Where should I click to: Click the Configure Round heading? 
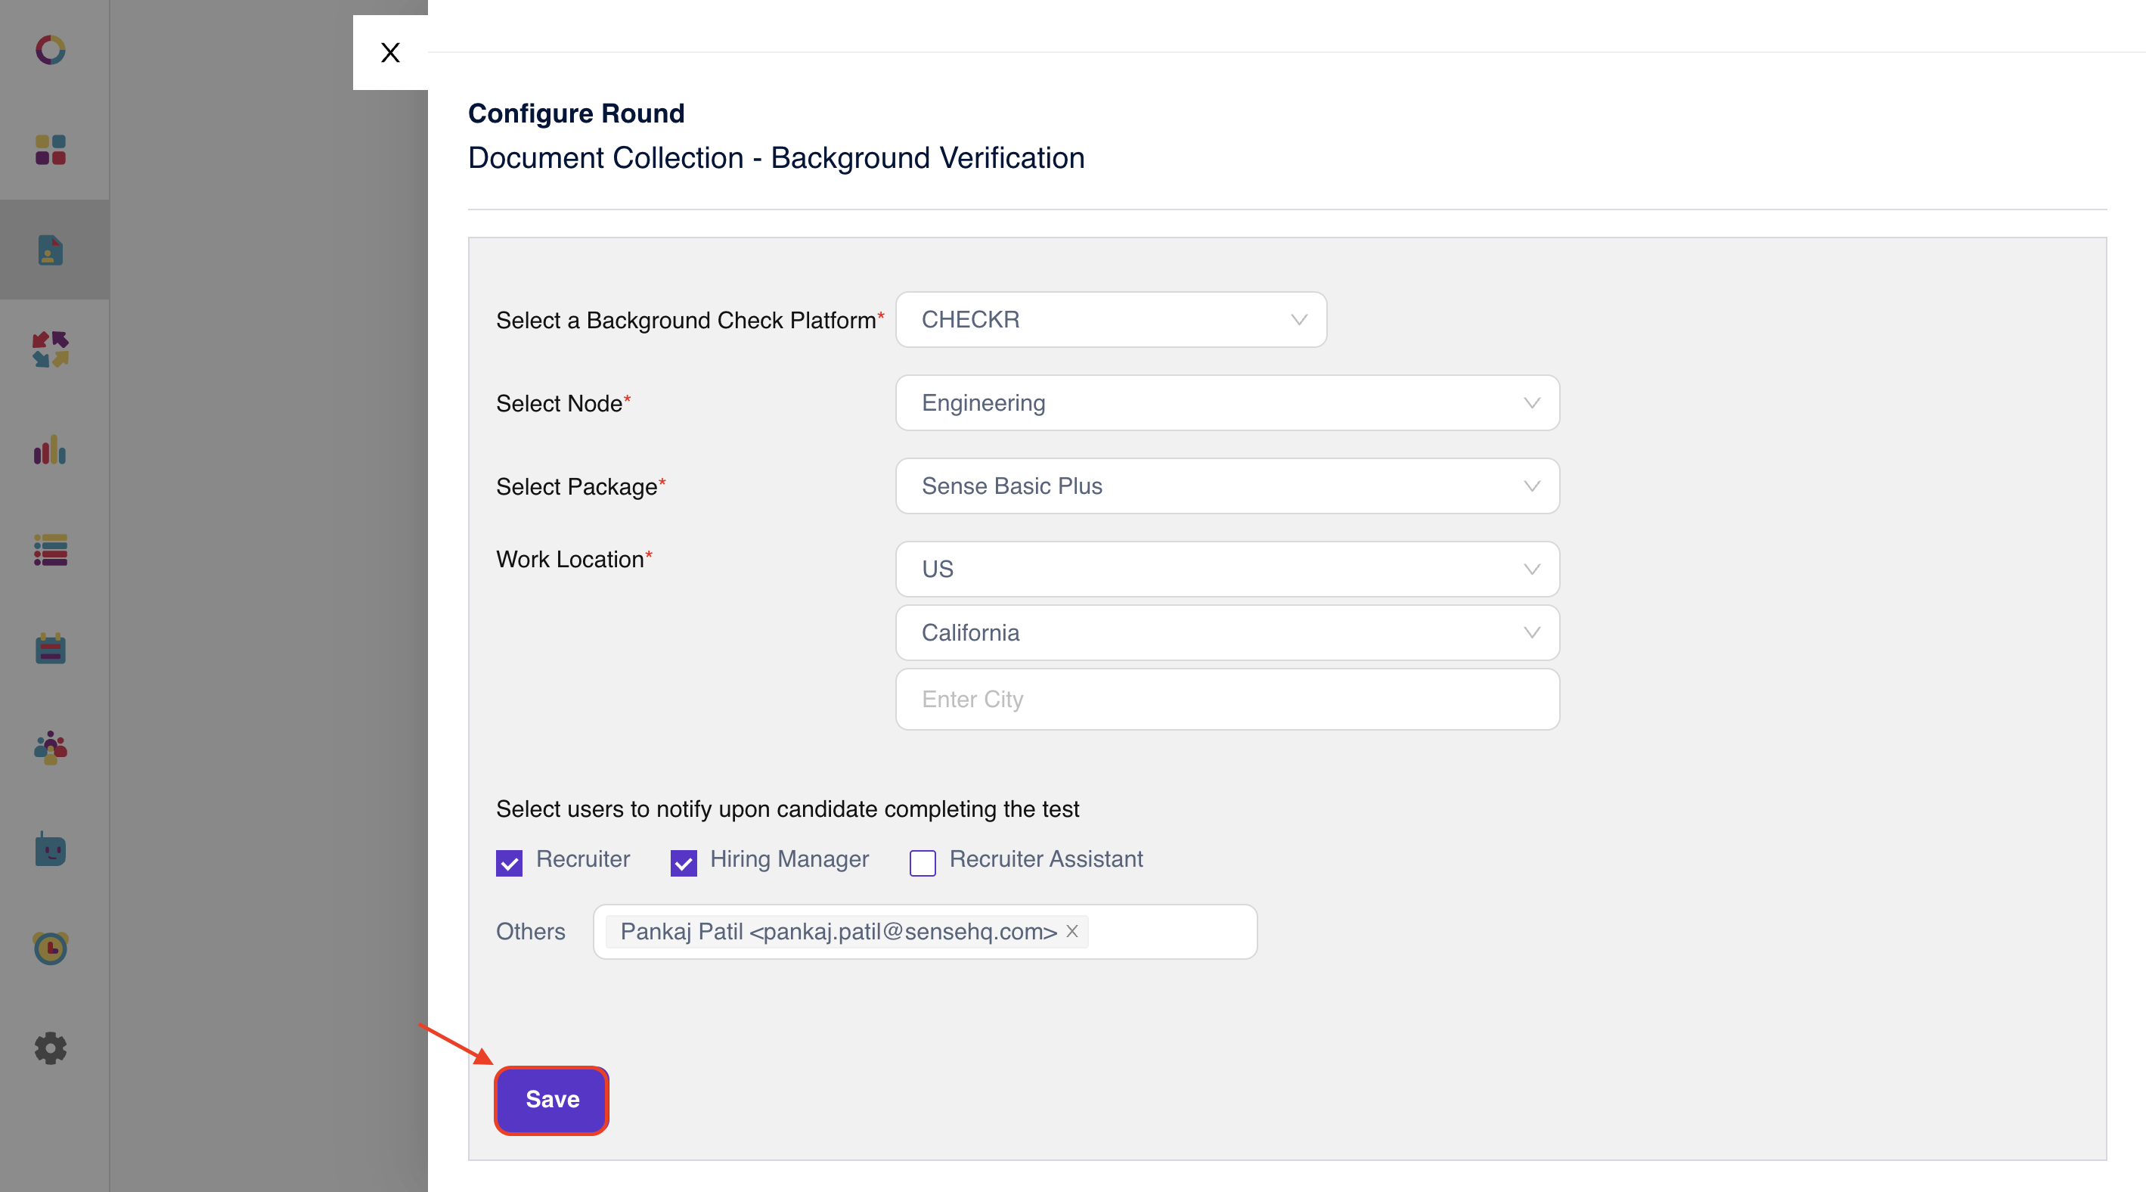(x=575, y=113)
